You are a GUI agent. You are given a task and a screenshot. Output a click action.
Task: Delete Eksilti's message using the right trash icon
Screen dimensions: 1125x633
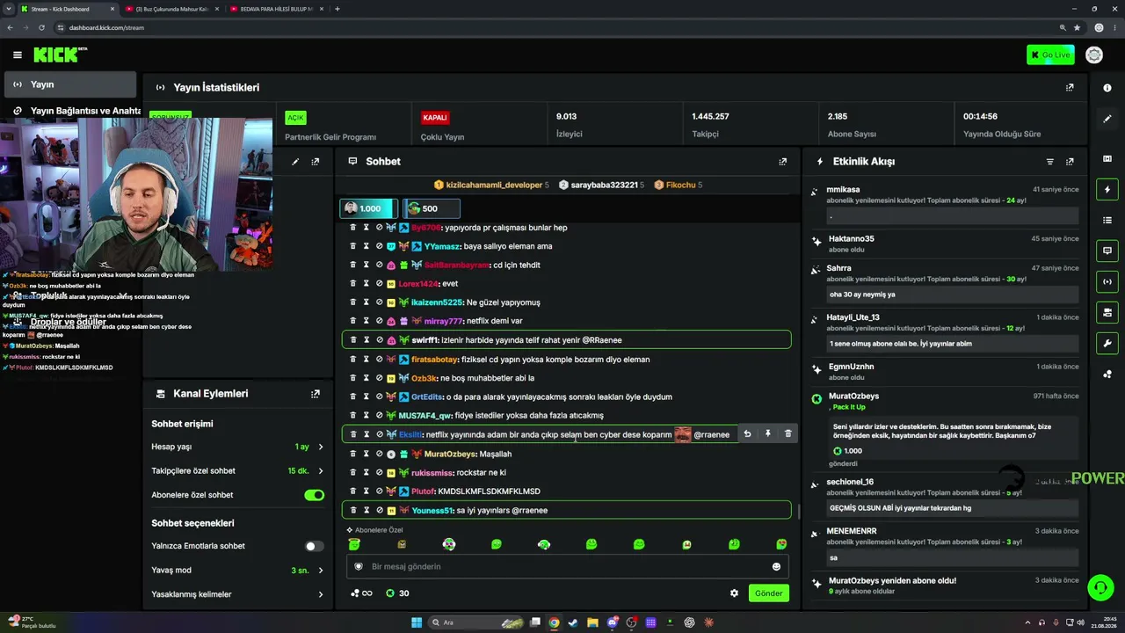coord(787,433)
